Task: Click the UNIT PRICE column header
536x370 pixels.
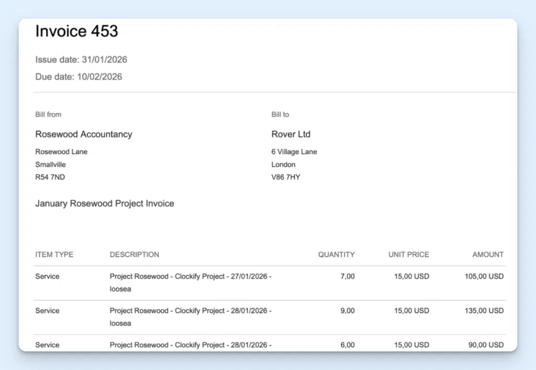Action: 408,254
